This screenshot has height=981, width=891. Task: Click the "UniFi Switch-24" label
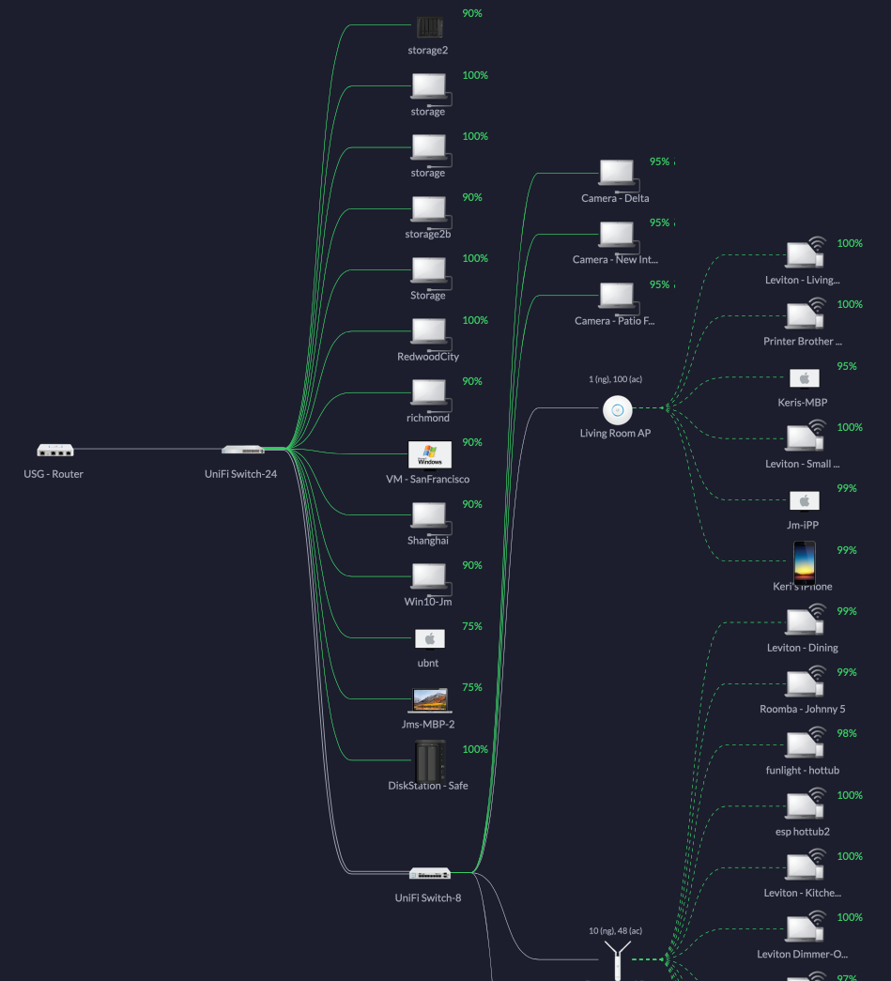(241, 474)
